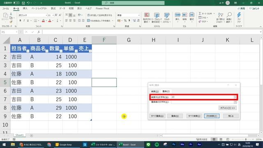Switch to the Page Layout (ページレイアウト) tab
This screenshot has height=148, width=263.
pos(39,8)
